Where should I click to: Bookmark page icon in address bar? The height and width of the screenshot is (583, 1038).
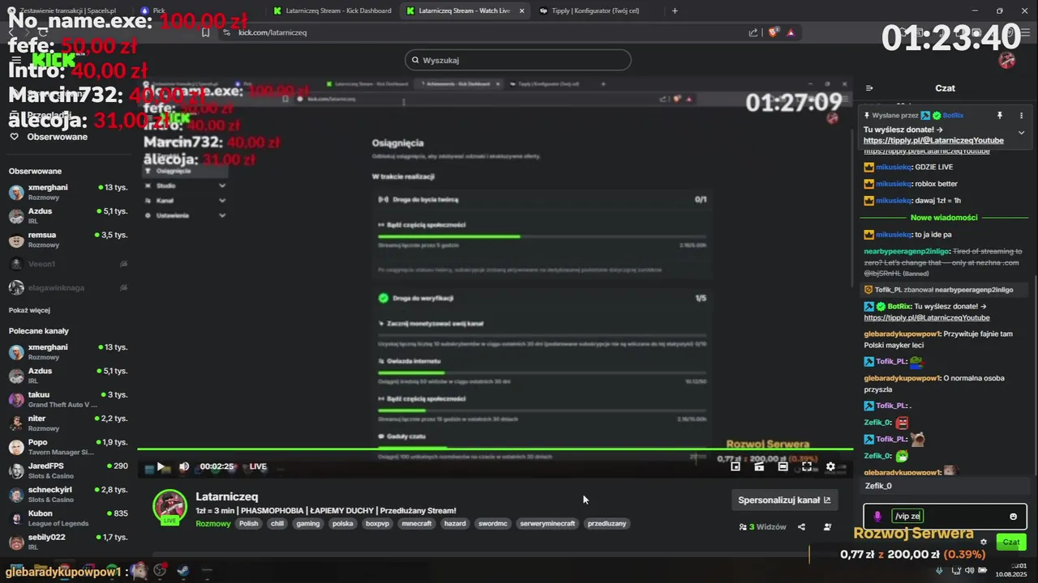205,32
